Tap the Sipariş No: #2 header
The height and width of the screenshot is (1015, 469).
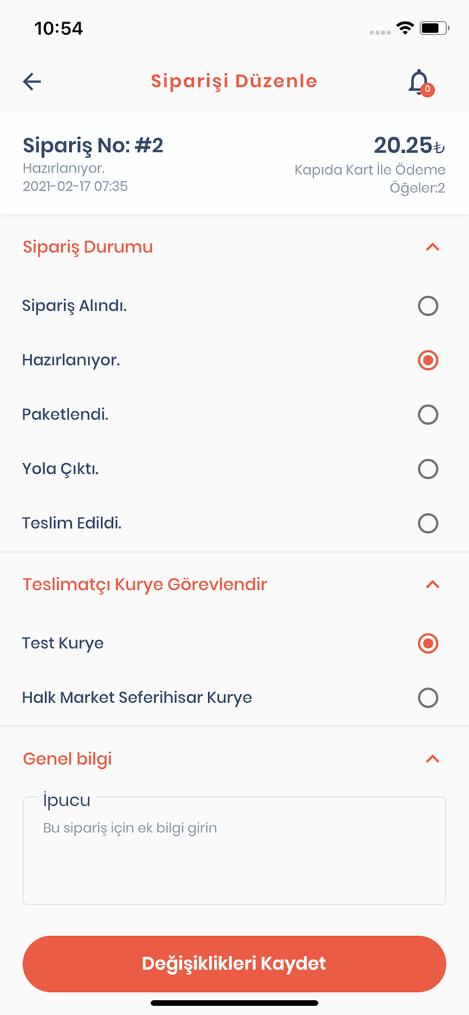point(93,145)
